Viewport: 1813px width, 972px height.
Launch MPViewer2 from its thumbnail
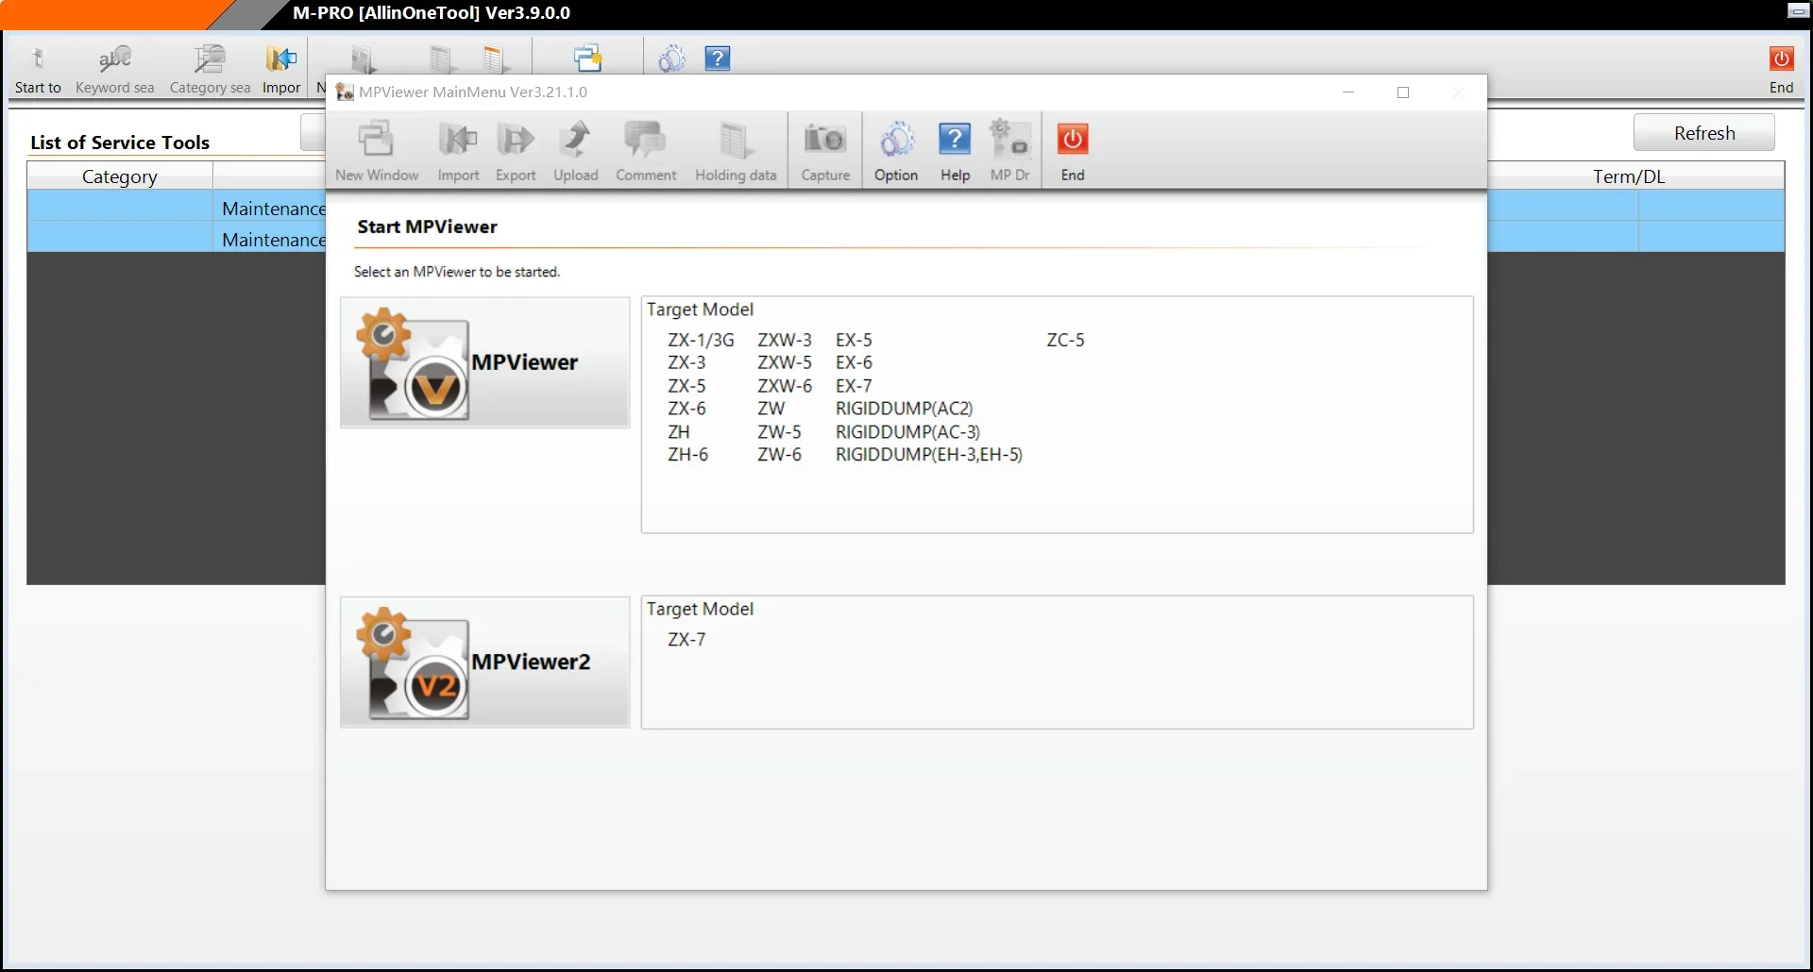tap(484, 662)
